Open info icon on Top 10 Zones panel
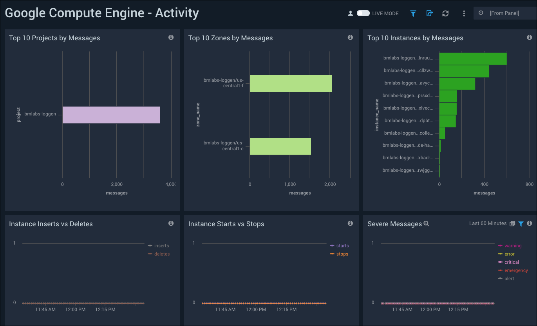The image size is (537, 326). tap(350, 37)
